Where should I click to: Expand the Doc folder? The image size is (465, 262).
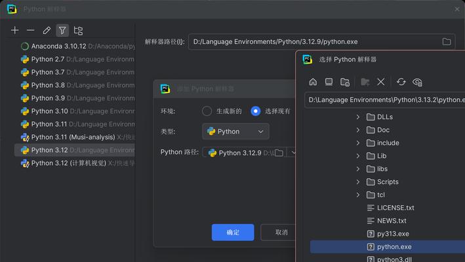358,130
